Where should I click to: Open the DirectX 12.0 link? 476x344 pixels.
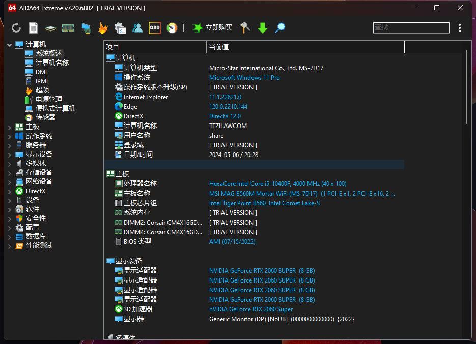tap(225, 116)
